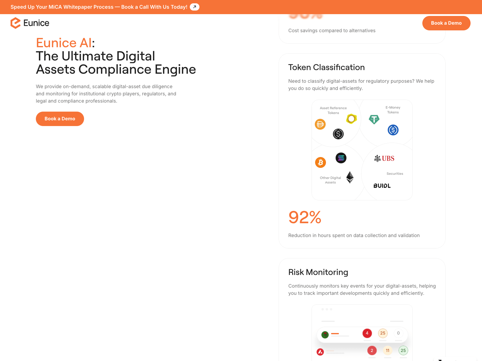Click the 'Token Classification' heading
This screenshot has width=482, height=361.
[327, 67]
